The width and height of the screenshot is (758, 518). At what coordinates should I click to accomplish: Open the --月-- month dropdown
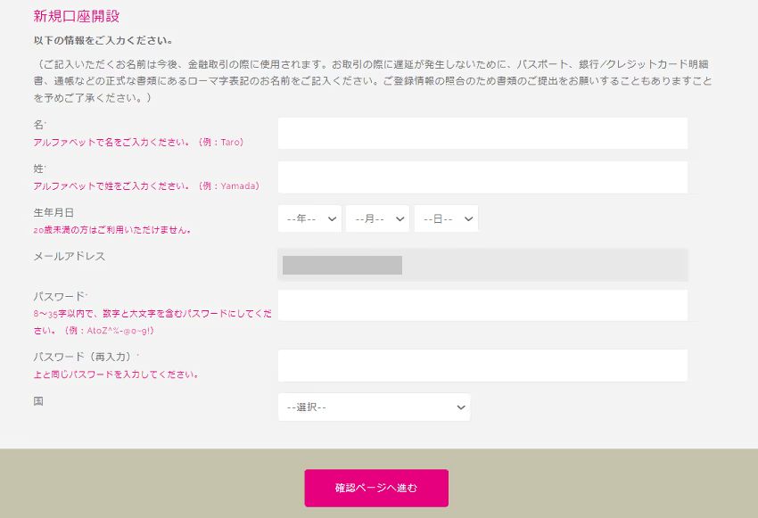376,218
